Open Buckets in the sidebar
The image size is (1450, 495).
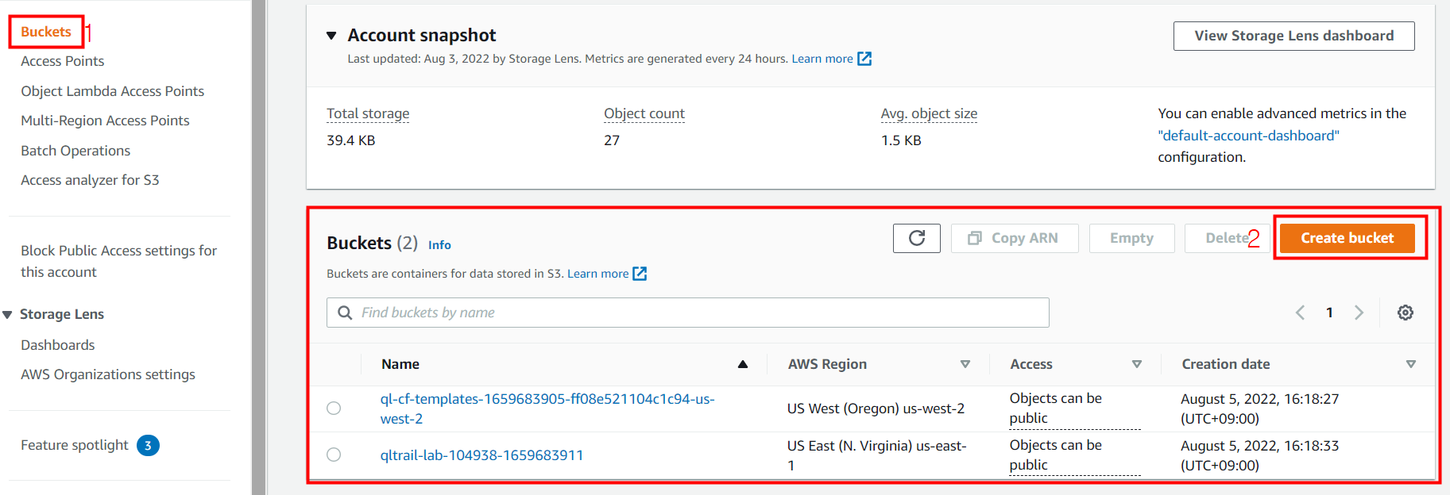[x=46, y=32]
